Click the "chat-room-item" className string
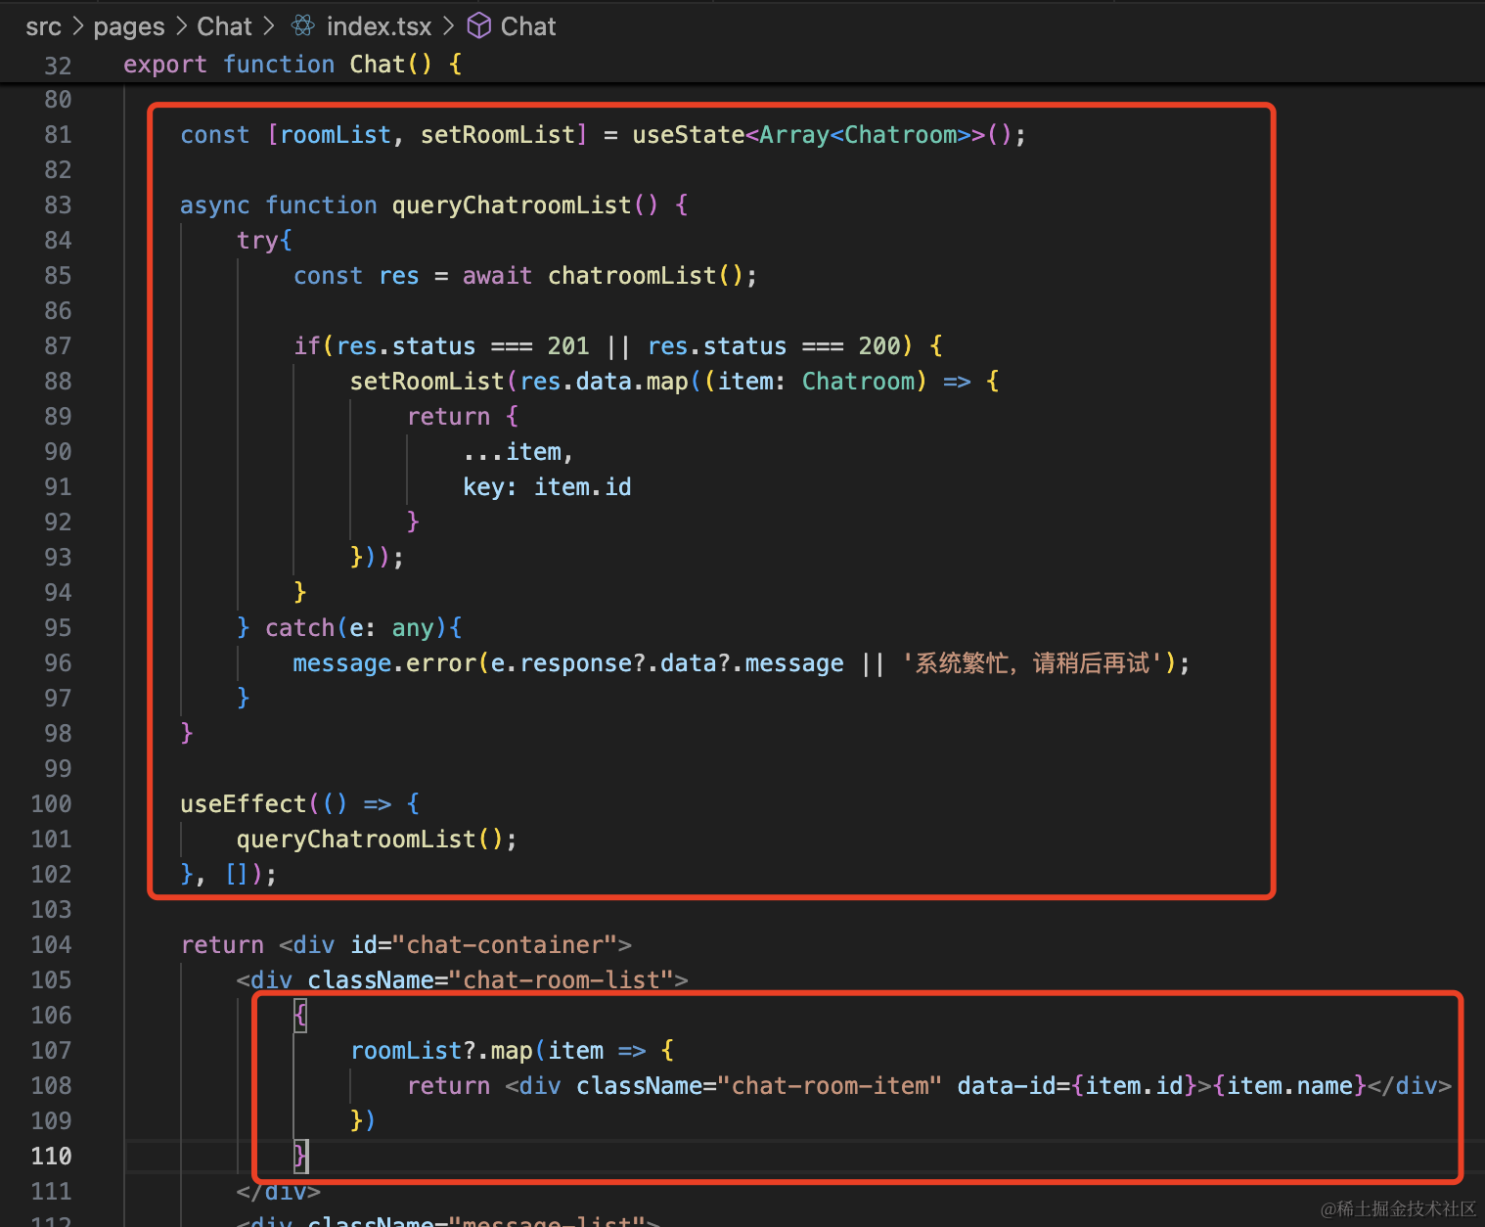 click(x=829, y=1086)
